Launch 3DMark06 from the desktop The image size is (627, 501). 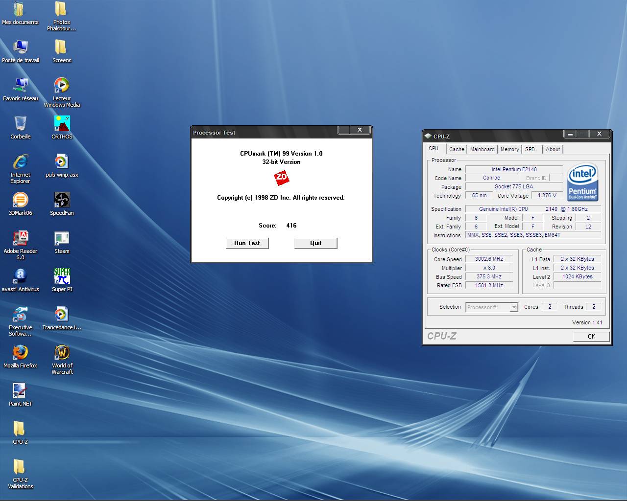coord(20,201)
